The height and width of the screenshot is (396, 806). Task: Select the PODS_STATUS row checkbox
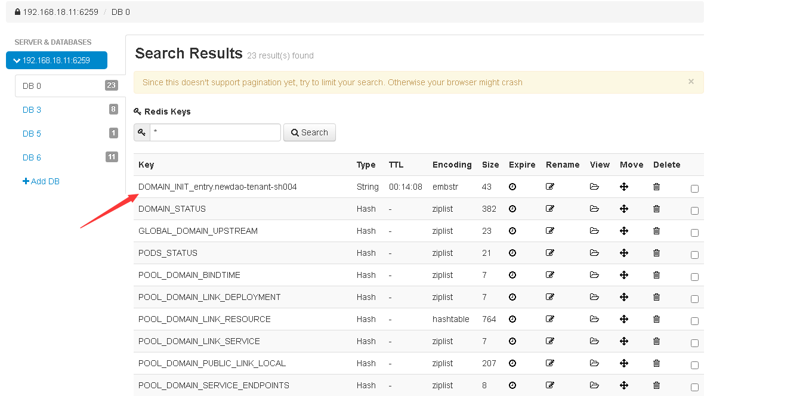(694, 255)
